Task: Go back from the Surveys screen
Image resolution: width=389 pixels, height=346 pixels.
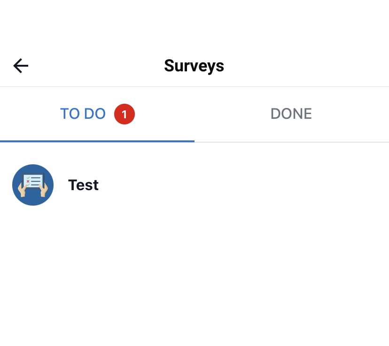Action: [x=21, y=66]
